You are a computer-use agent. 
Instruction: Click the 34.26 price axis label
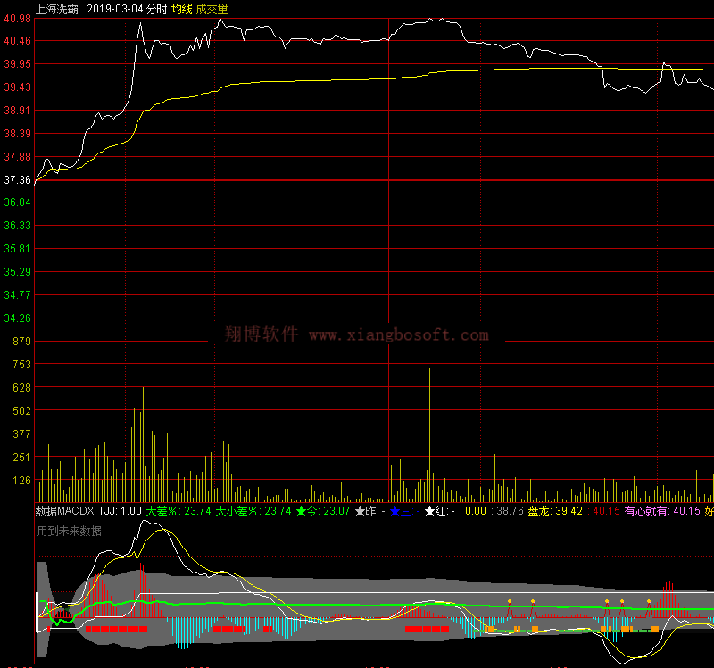17,318
